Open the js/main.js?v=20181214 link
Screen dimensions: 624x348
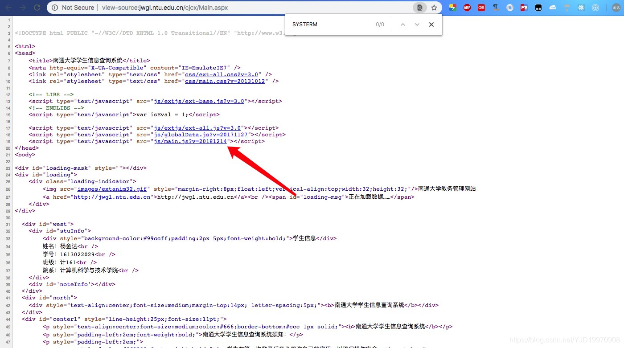pos(190,141)
